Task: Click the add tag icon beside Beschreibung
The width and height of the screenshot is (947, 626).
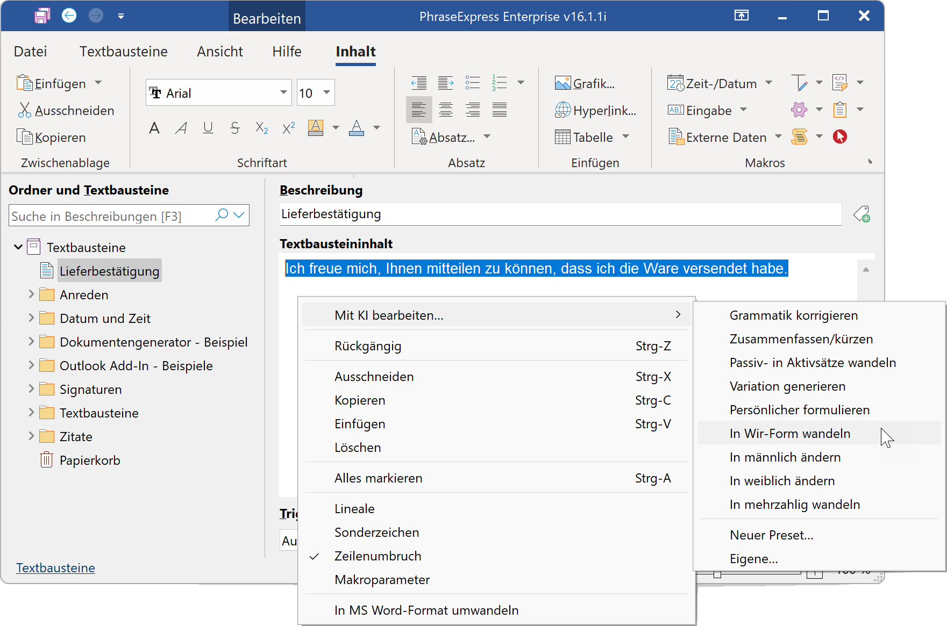Action: (x=862, y=214)
